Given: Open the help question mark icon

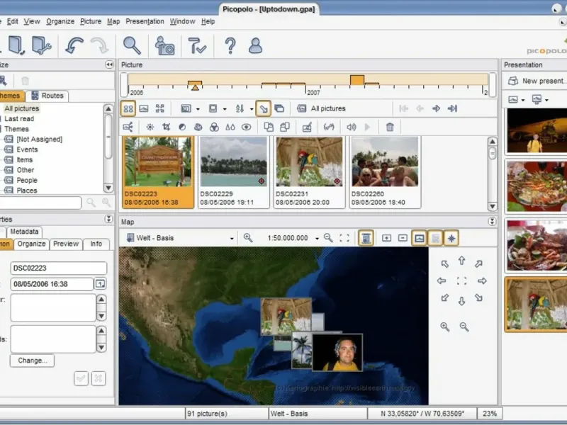Looking at the screenshot, I should 230,46.
